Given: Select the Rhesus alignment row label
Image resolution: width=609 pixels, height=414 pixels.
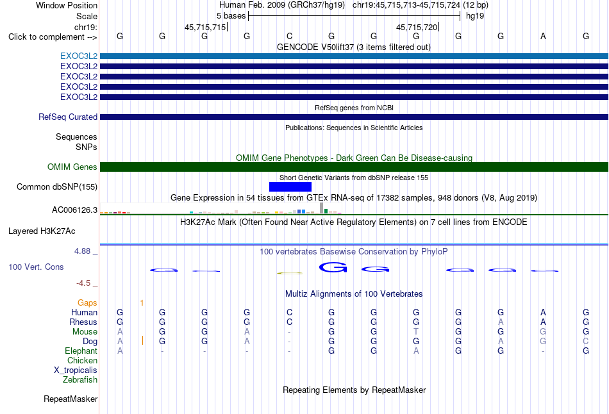Looking at the screenshot, I should tap(83, 322).
